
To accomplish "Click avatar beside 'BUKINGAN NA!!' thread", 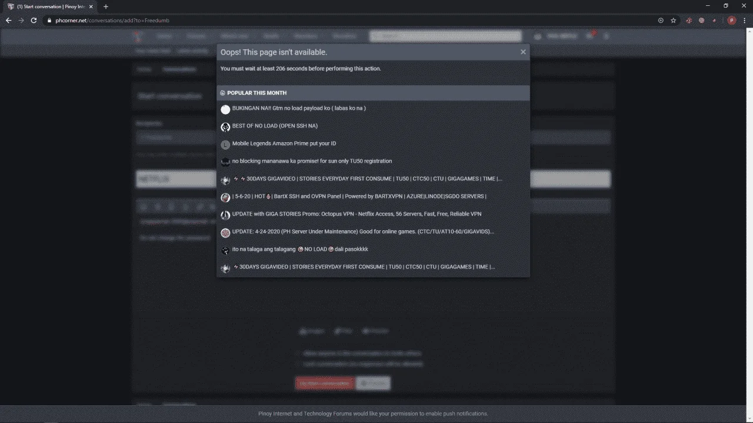I will point(225,109).
